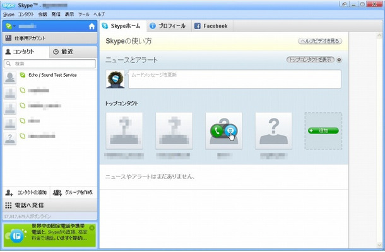
Task: Click the ニュースやアラートはまだありません text
Action: 150,176
